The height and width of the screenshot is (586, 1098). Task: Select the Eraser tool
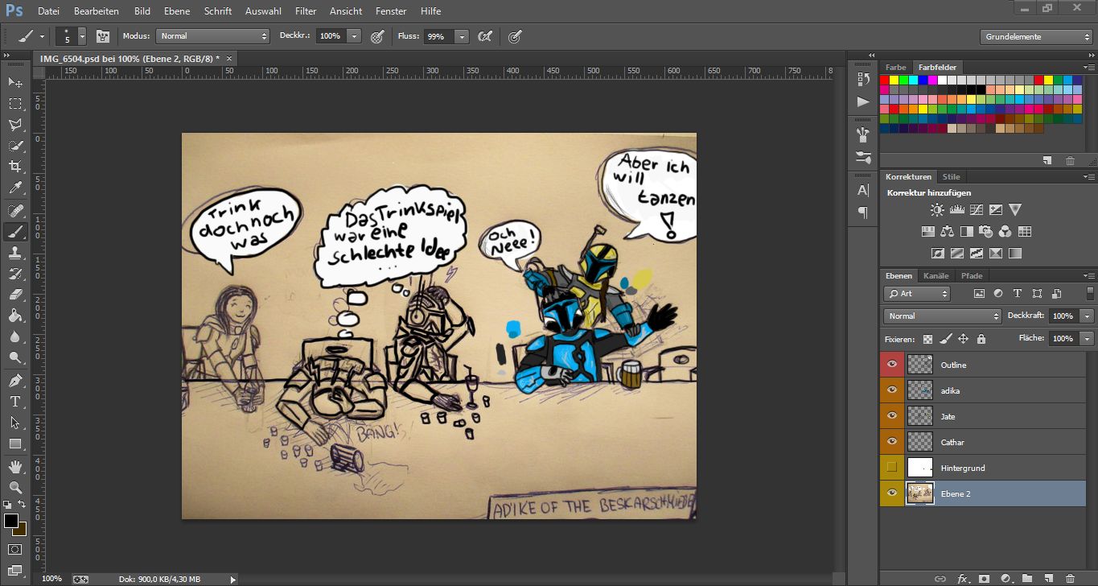(15, 295)
